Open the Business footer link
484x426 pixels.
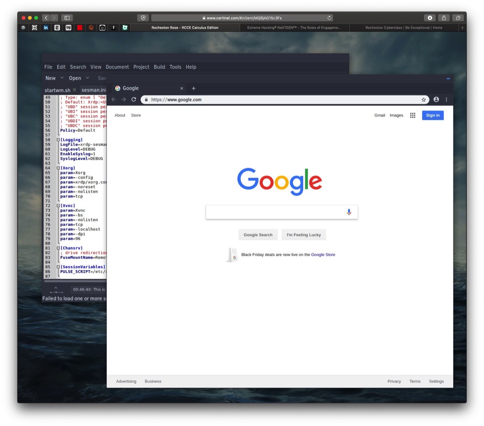coord(153,381)
